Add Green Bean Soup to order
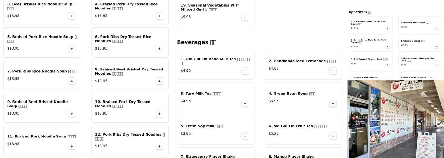The image size is (444, 158). 333,103
